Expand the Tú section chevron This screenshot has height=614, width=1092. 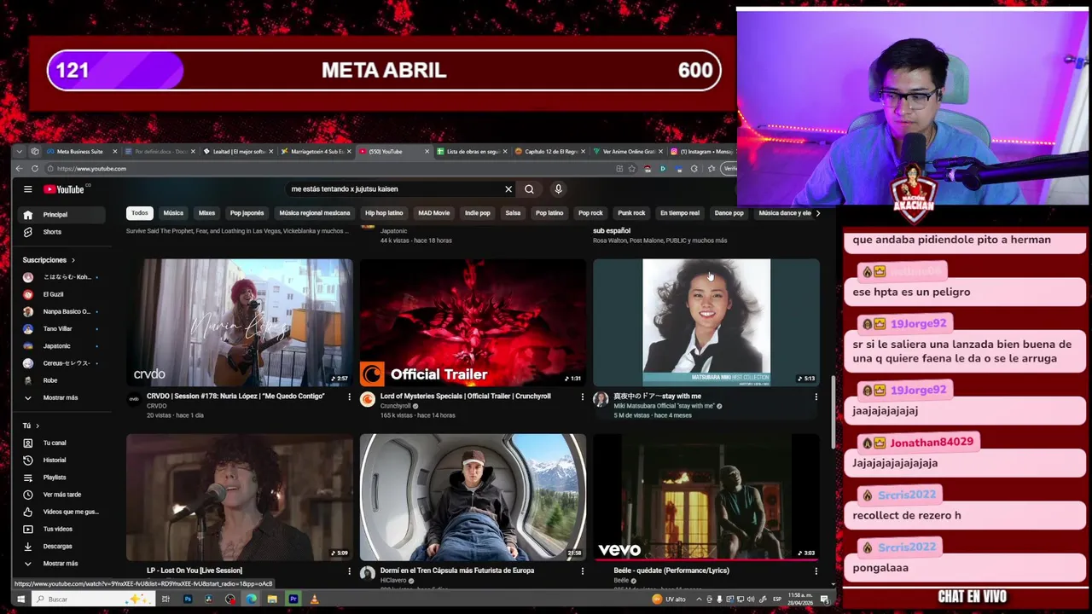click(38, 426)
